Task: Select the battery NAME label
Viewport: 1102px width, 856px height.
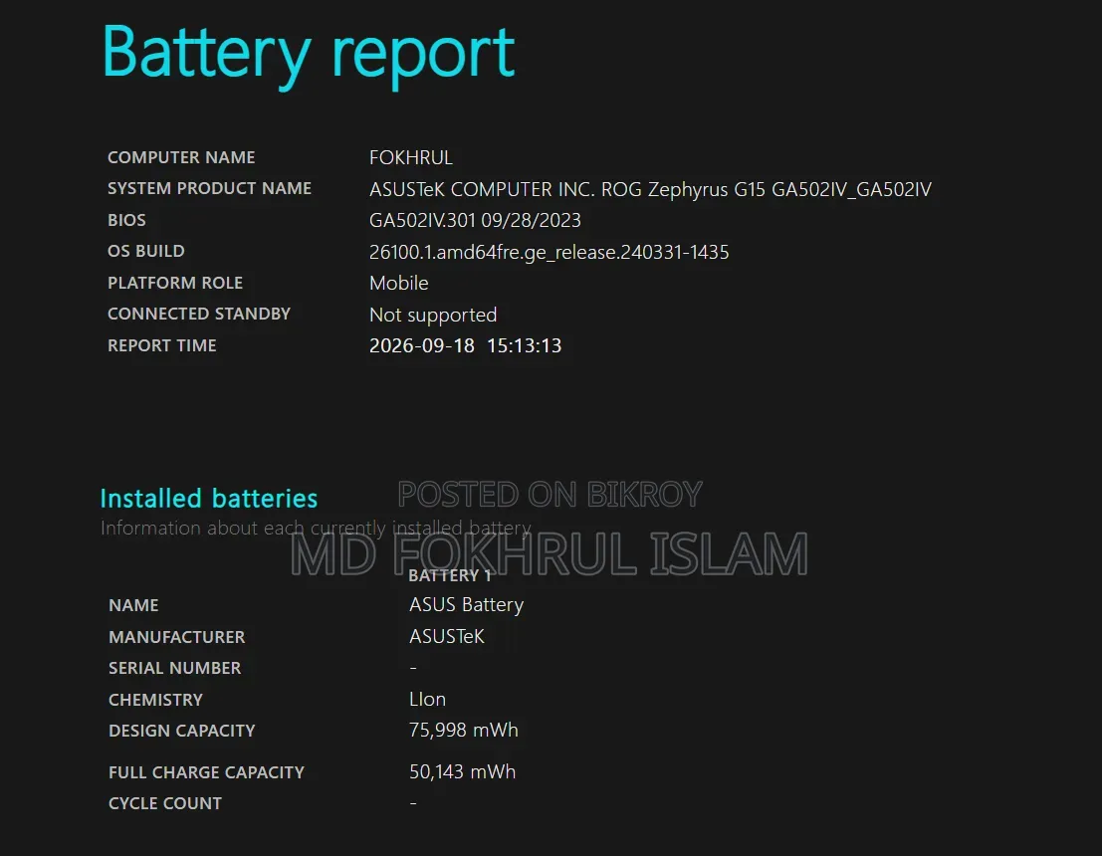Action: click(133, 605)
